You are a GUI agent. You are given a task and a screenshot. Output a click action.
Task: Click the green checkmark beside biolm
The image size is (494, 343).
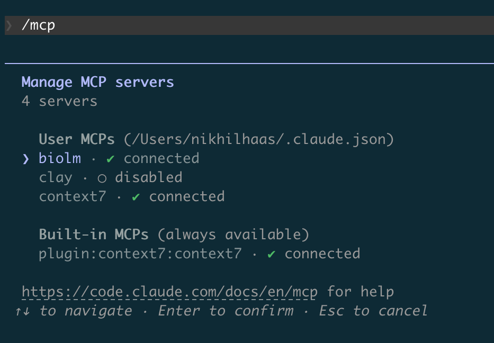(x=111, y=158)
